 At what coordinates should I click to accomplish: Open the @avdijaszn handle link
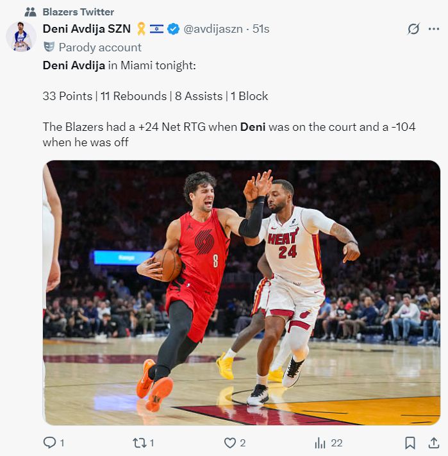[213, 29]
